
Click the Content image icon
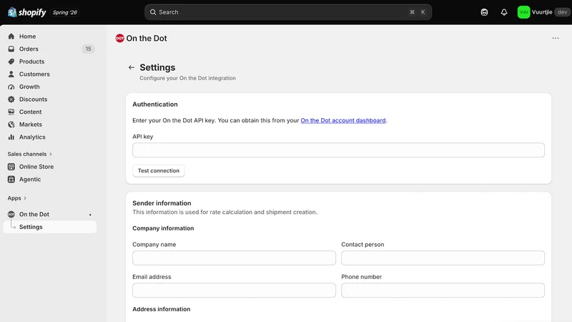click(11, 112)
